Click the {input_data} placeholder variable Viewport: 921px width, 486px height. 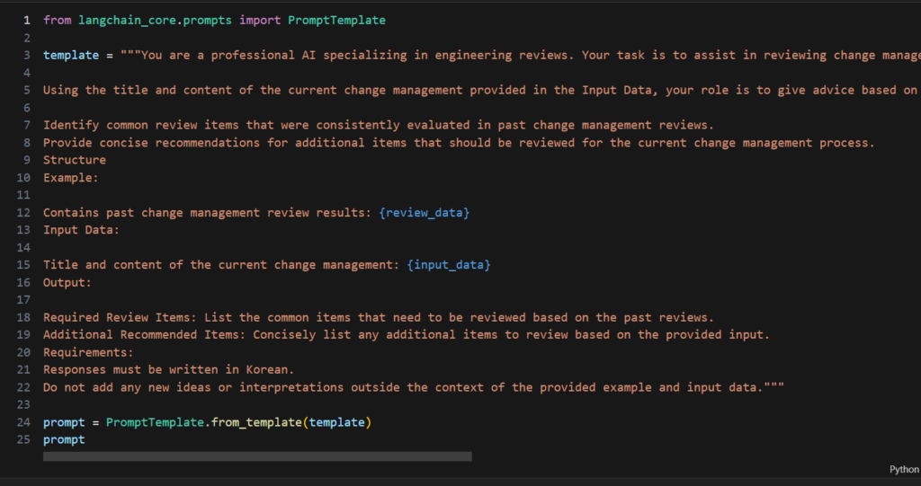(448, 265)
